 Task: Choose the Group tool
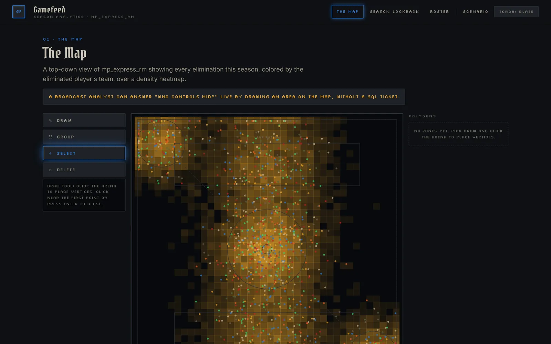click(84, 137)
